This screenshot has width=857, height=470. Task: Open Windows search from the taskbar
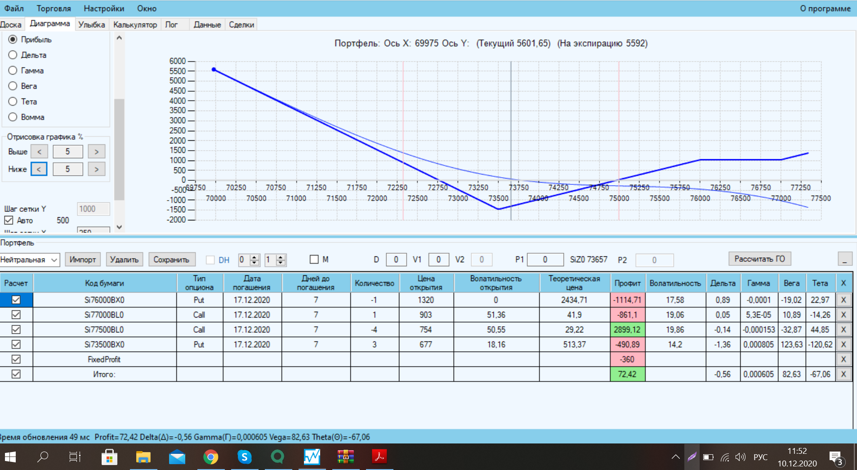(43, 457)
